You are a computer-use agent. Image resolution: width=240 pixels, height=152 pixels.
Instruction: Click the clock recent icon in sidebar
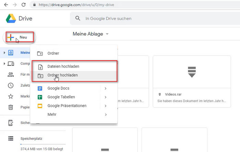(11, 85)
